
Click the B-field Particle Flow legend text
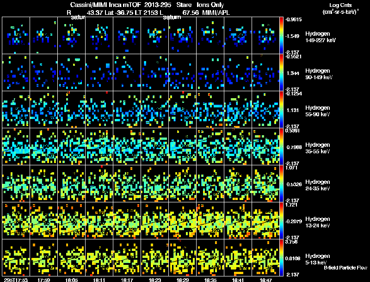pyautogui.click(x=345, y=268)
